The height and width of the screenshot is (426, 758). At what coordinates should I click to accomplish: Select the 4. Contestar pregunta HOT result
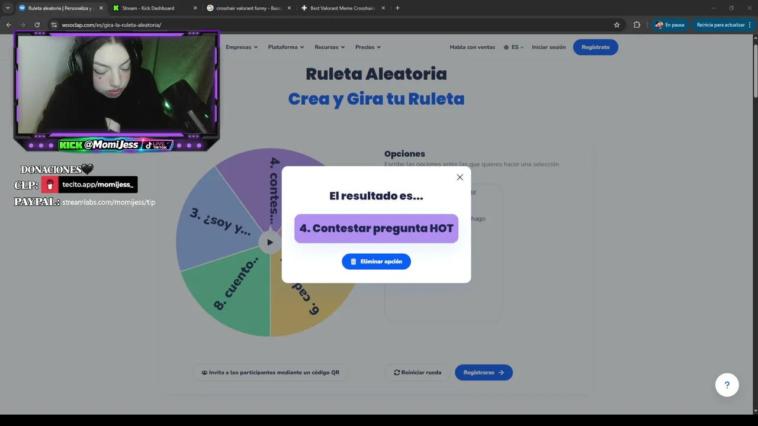376,228
